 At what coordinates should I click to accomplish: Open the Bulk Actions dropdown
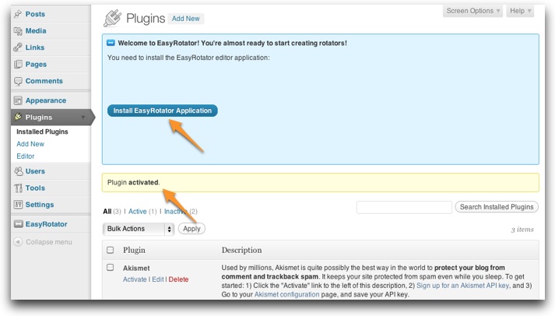click(x=139, y=229)
